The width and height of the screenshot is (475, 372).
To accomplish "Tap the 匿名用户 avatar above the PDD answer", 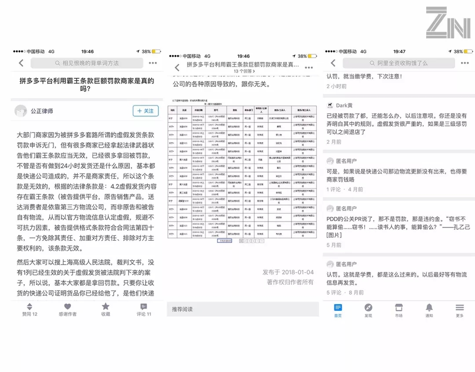I will tap(330, 209).
